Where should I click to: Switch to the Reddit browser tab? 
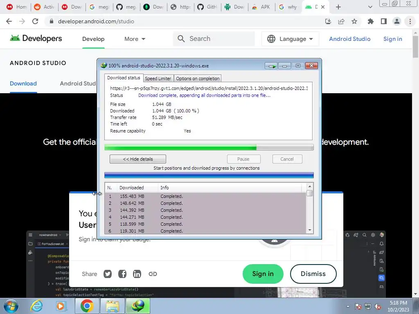(x=44, y=7)
